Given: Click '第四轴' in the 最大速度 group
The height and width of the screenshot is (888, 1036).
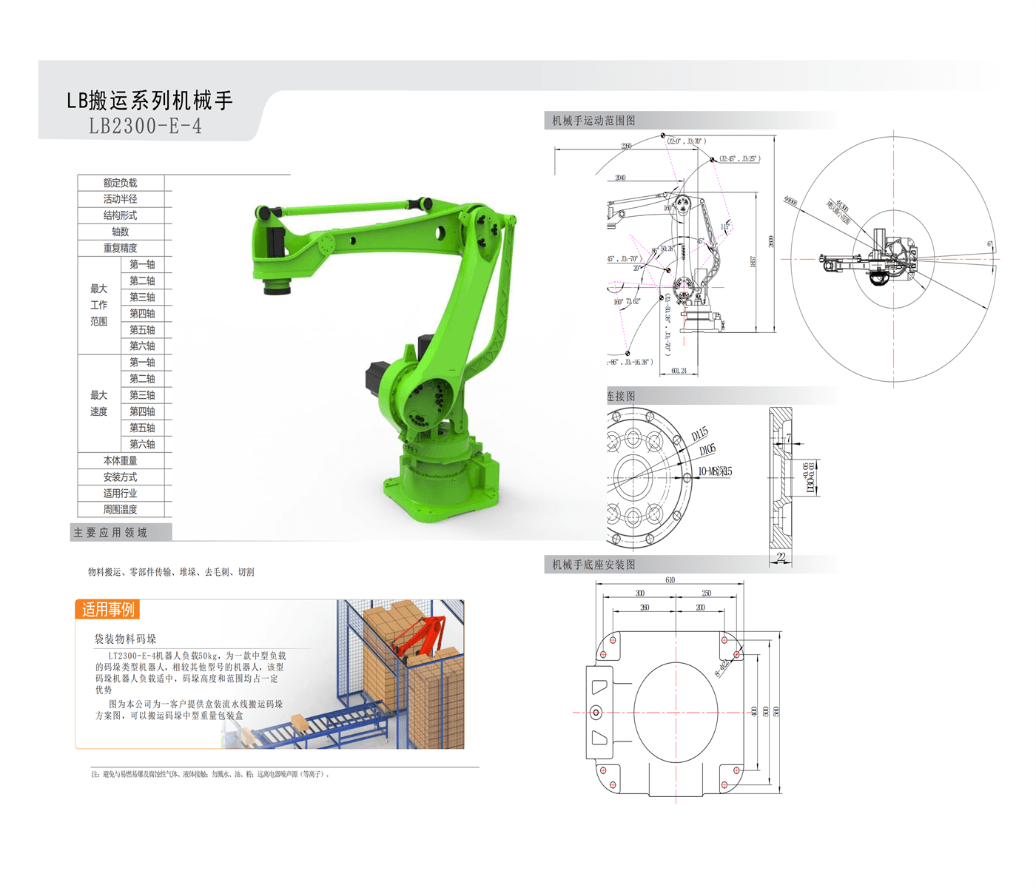Looking at the screenshot, I should (142, 411).
